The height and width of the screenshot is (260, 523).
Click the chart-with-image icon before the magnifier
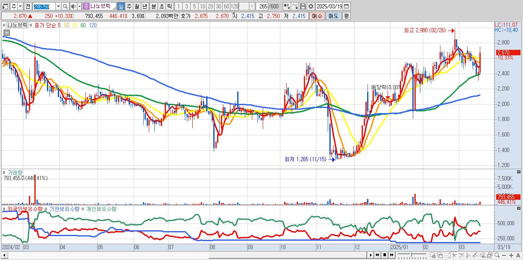pyautogui.click(x=490, y=255)
